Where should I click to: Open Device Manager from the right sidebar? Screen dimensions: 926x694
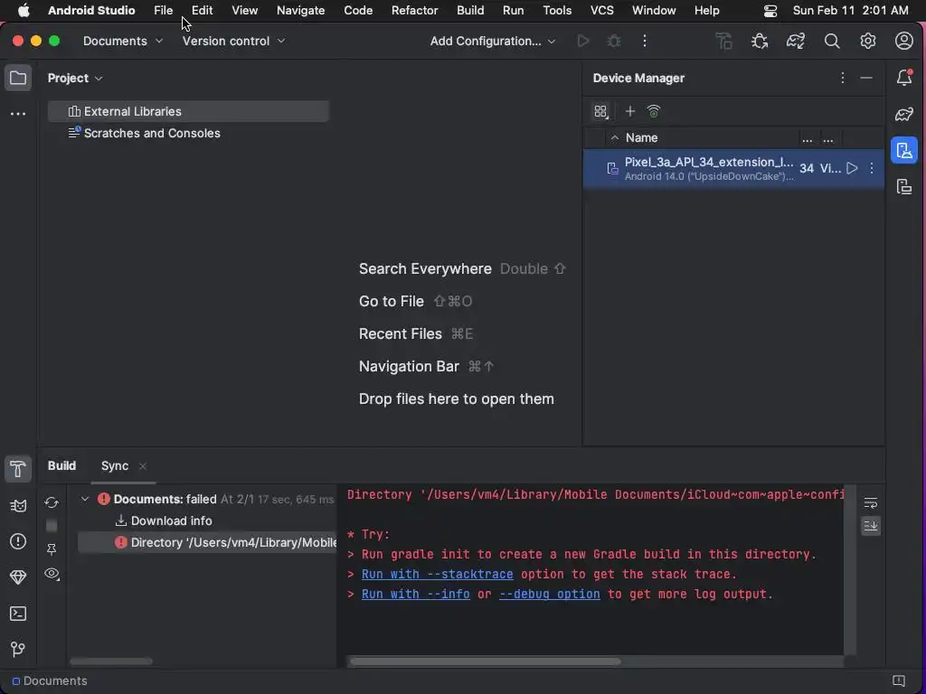(904, 151)
